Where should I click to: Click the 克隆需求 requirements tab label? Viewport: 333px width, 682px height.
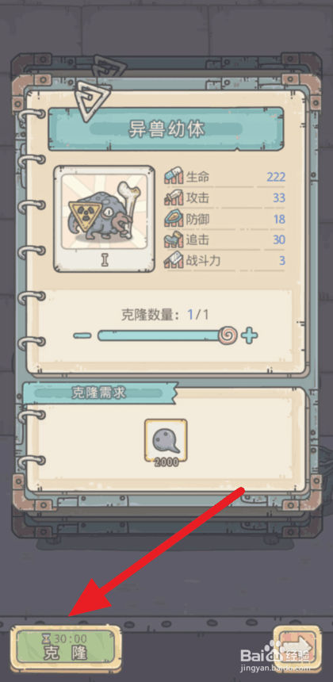[99, 393]
